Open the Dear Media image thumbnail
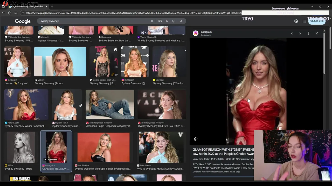 click(x=161, y=147)
